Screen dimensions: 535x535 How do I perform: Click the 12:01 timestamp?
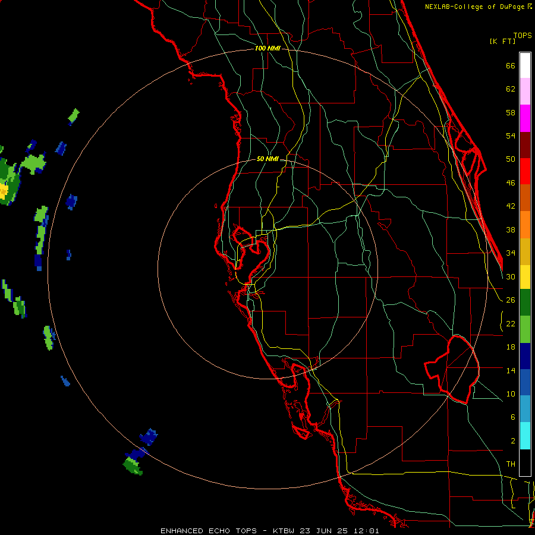[x=366, y=531]
